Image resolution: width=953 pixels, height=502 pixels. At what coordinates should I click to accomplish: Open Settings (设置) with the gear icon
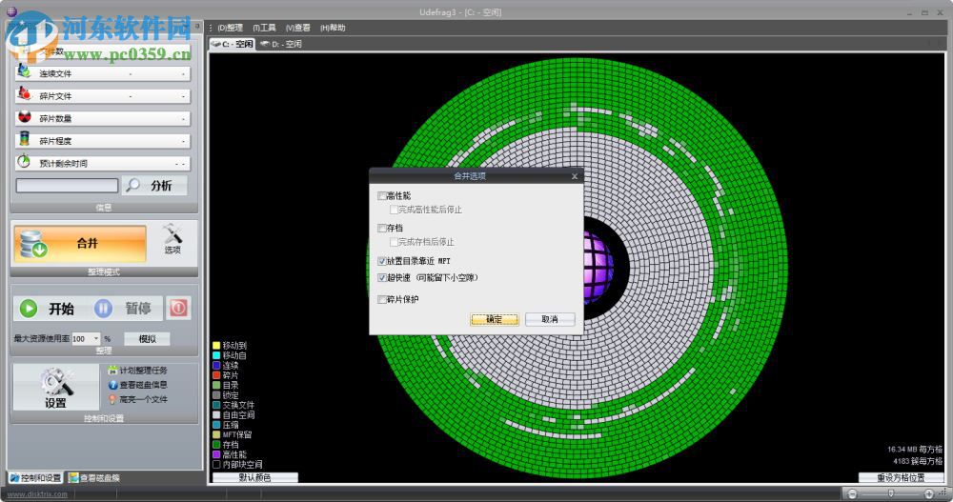pos(55,387)
